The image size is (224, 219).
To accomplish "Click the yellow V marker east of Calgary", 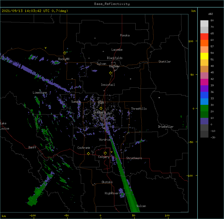I will click(x=111, y=152).
